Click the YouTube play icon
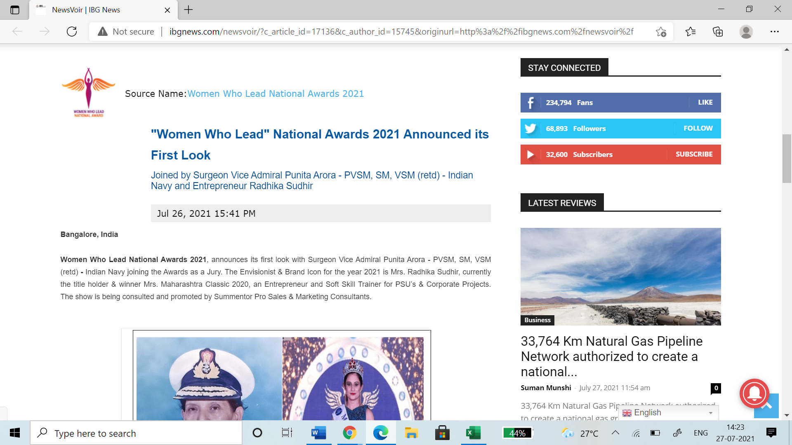 pos(531,155)
